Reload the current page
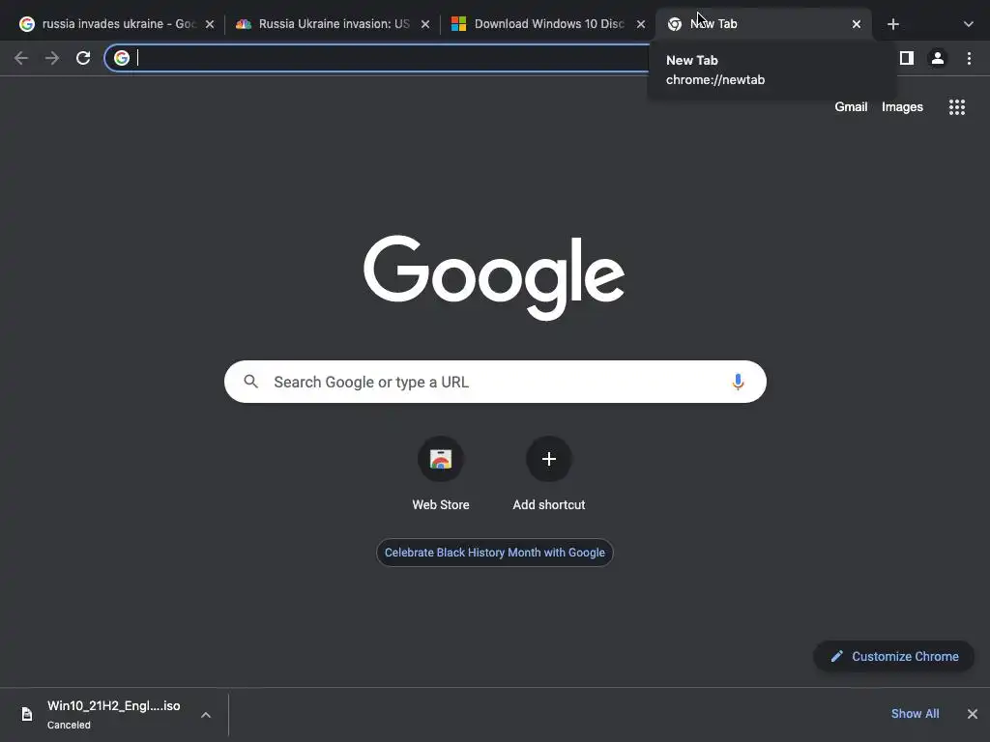The height and width of the screenshot is (742, 990). tap(83, 58)
